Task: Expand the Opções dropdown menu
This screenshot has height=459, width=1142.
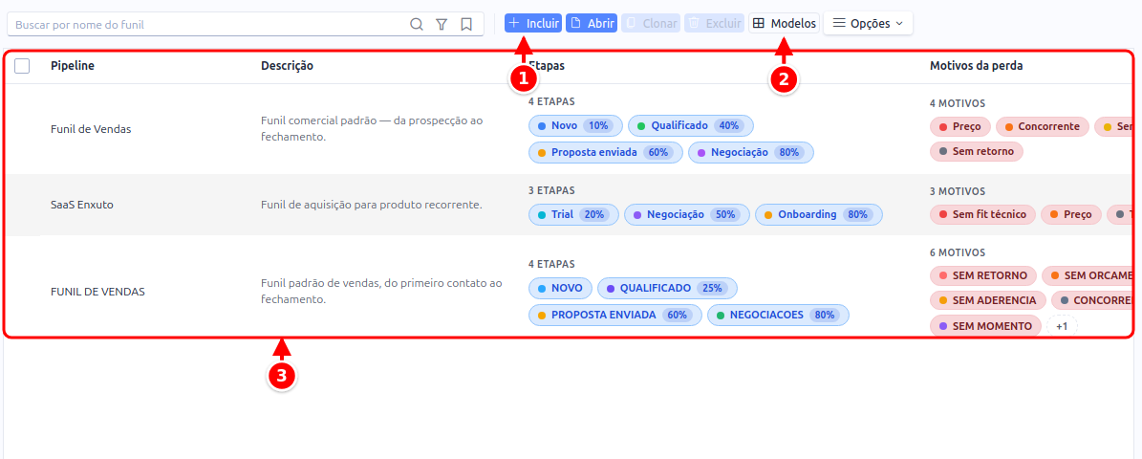Action: coord(868,23)
